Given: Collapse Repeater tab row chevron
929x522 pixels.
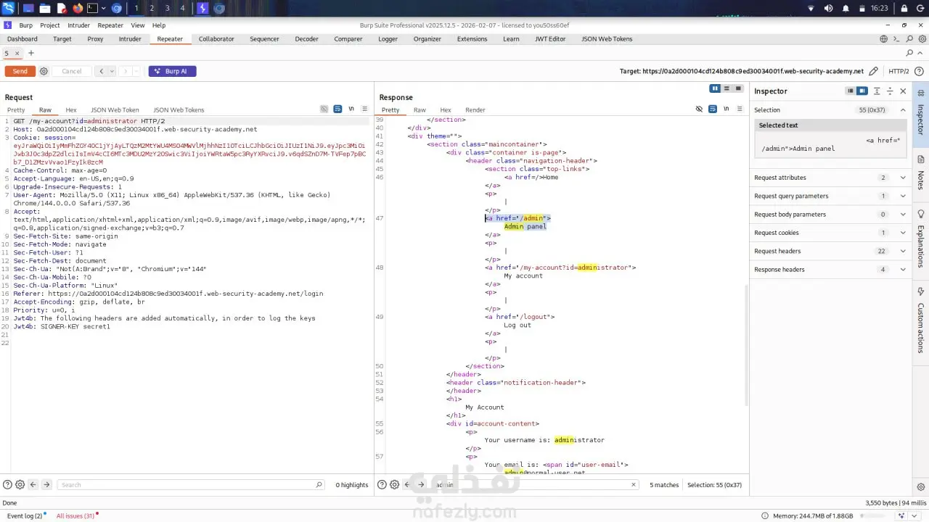Looking at the screenshot, I should [922, 53].
